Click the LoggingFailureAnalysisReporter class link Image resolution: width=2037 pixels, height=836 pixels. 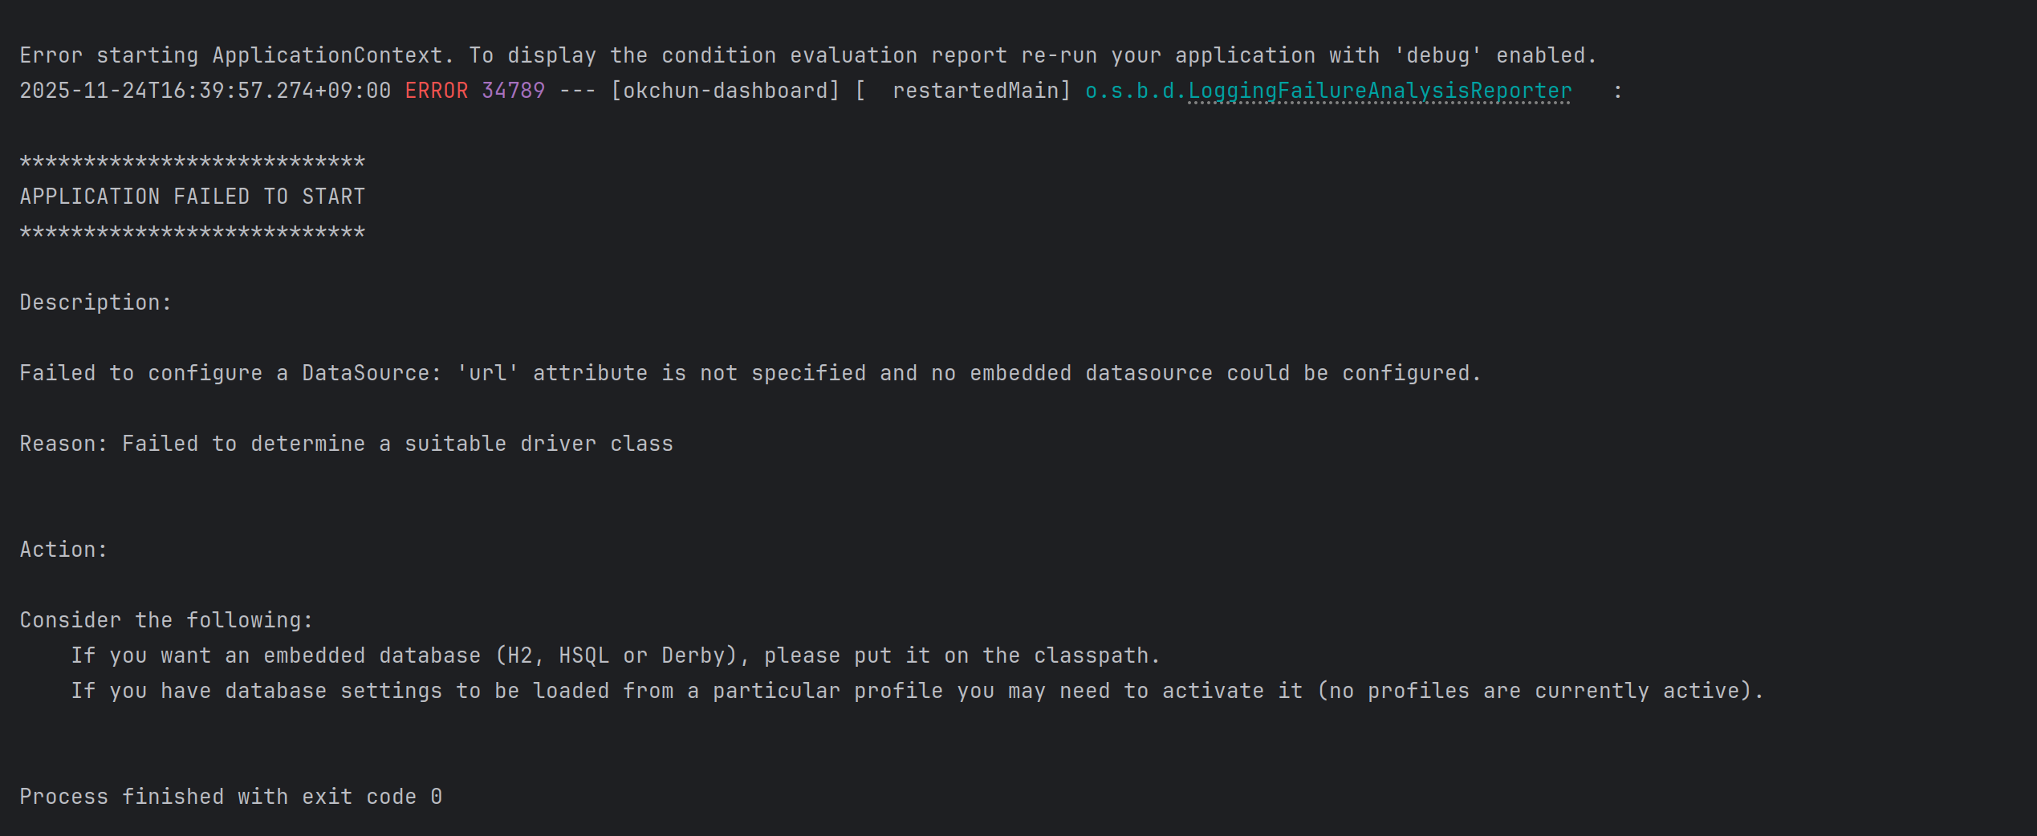click(1379, 91)
